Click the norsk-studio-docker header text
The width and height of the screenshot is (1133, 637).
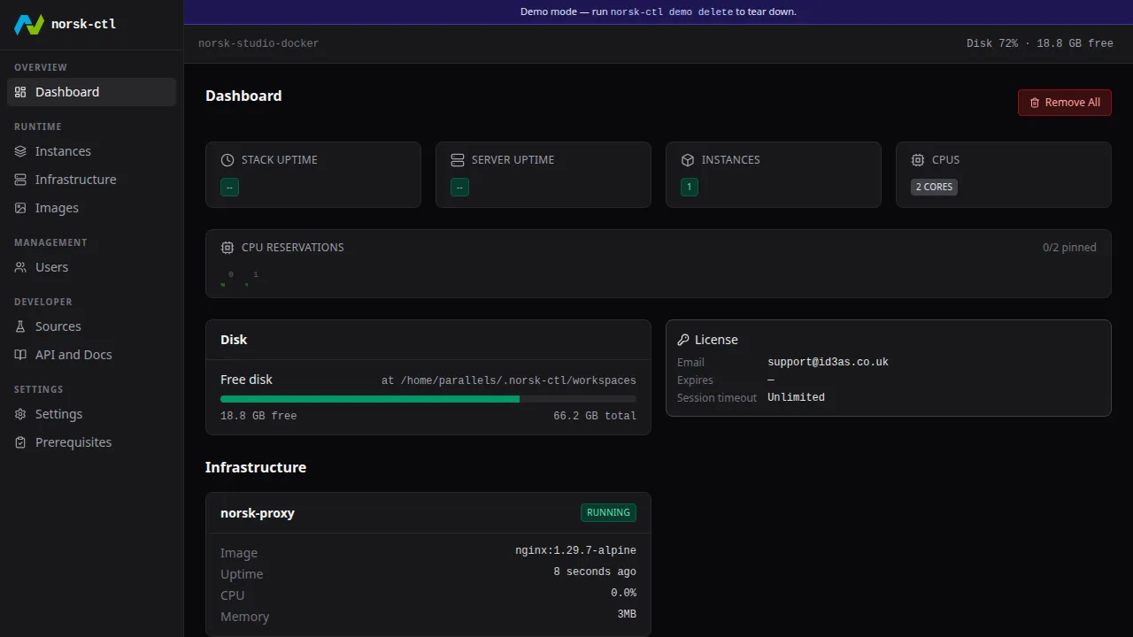258,43
